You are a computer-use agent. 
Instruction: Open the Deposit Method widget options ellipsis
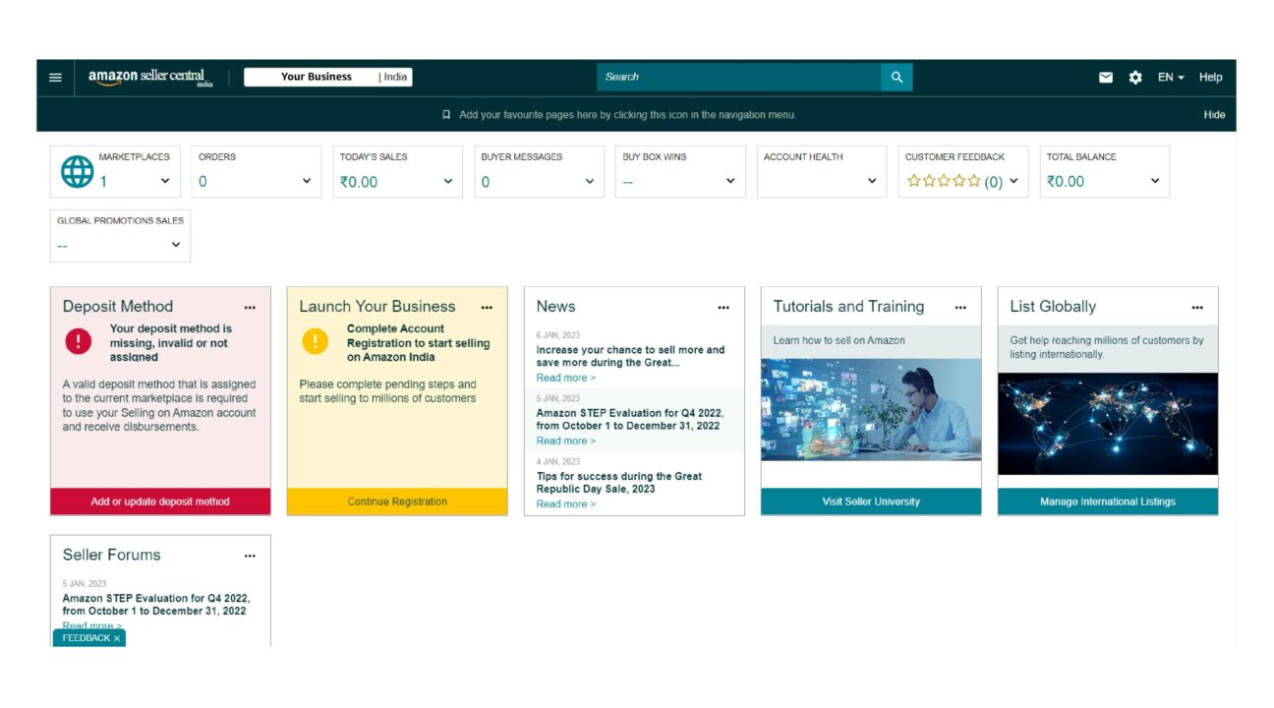(x=250, y=307)
